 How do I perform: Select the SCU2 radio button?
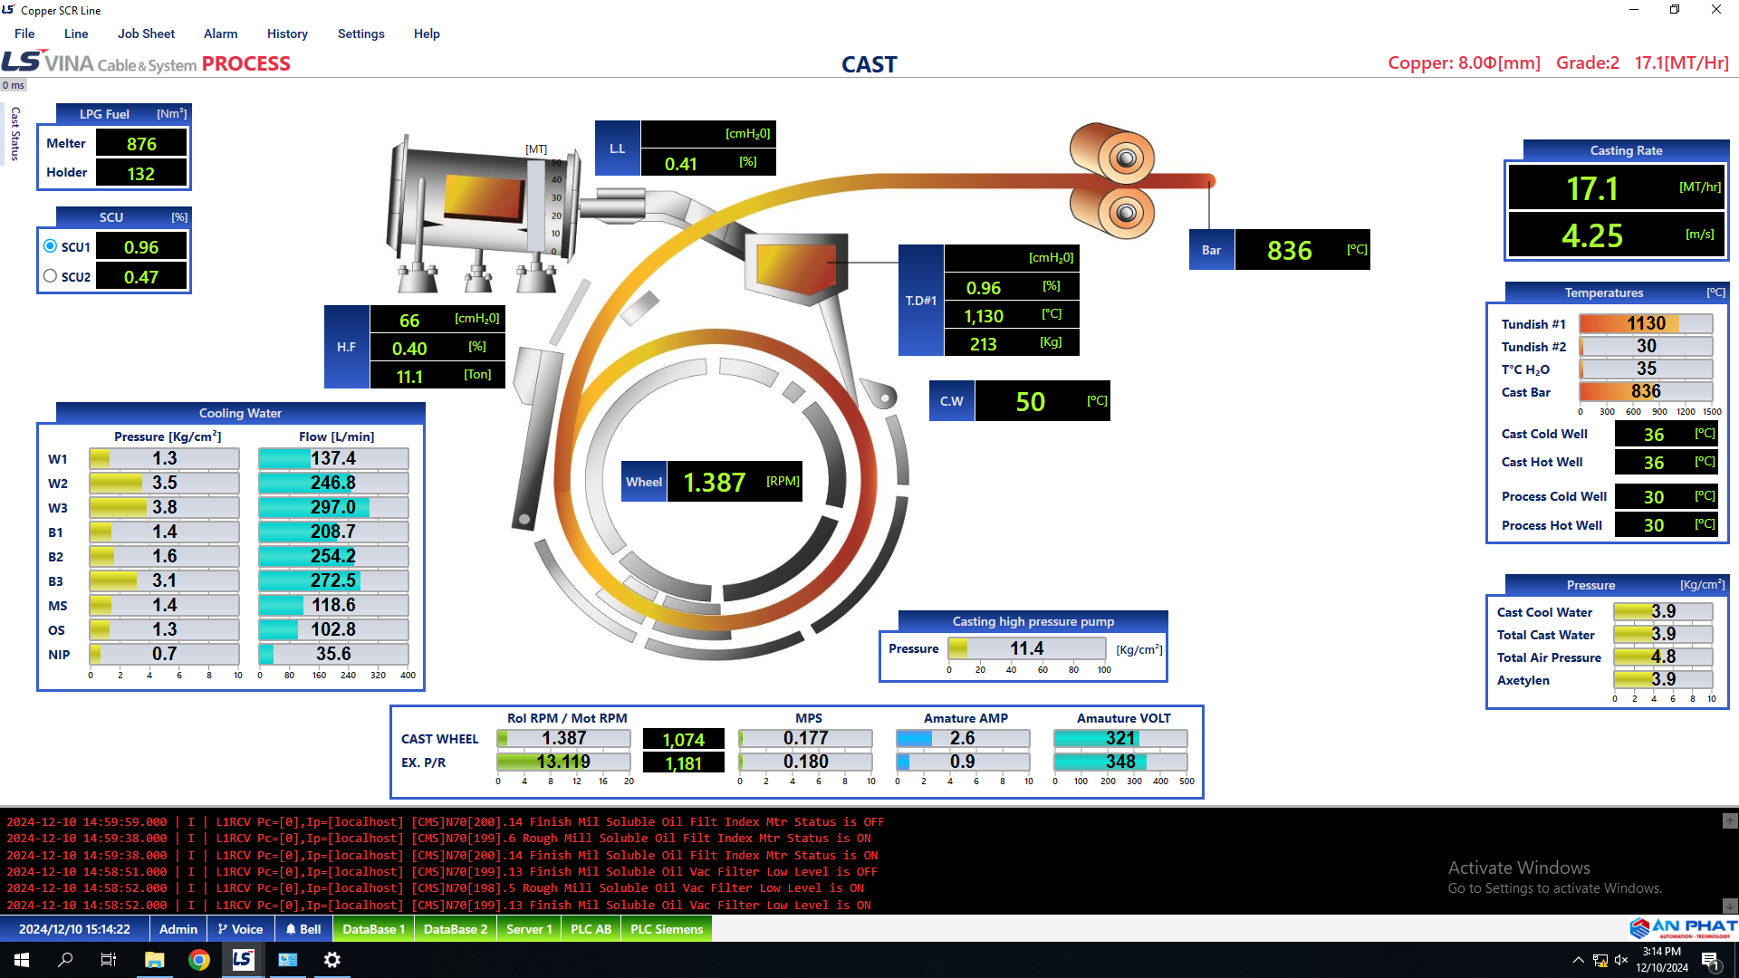(x=51, y=276)
